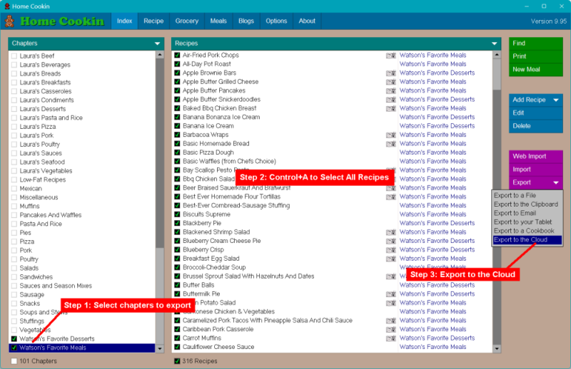Choose Export to a Cookbook
The width and height of the screenshot is (571, 369).
coord(527,231)
